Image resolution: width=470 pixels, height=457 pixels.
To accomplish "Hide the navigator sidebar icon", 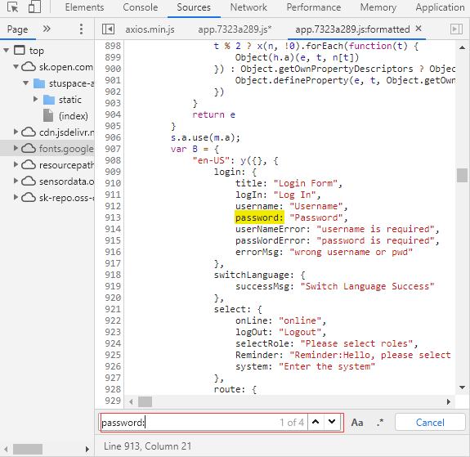I will coord(108,29).
